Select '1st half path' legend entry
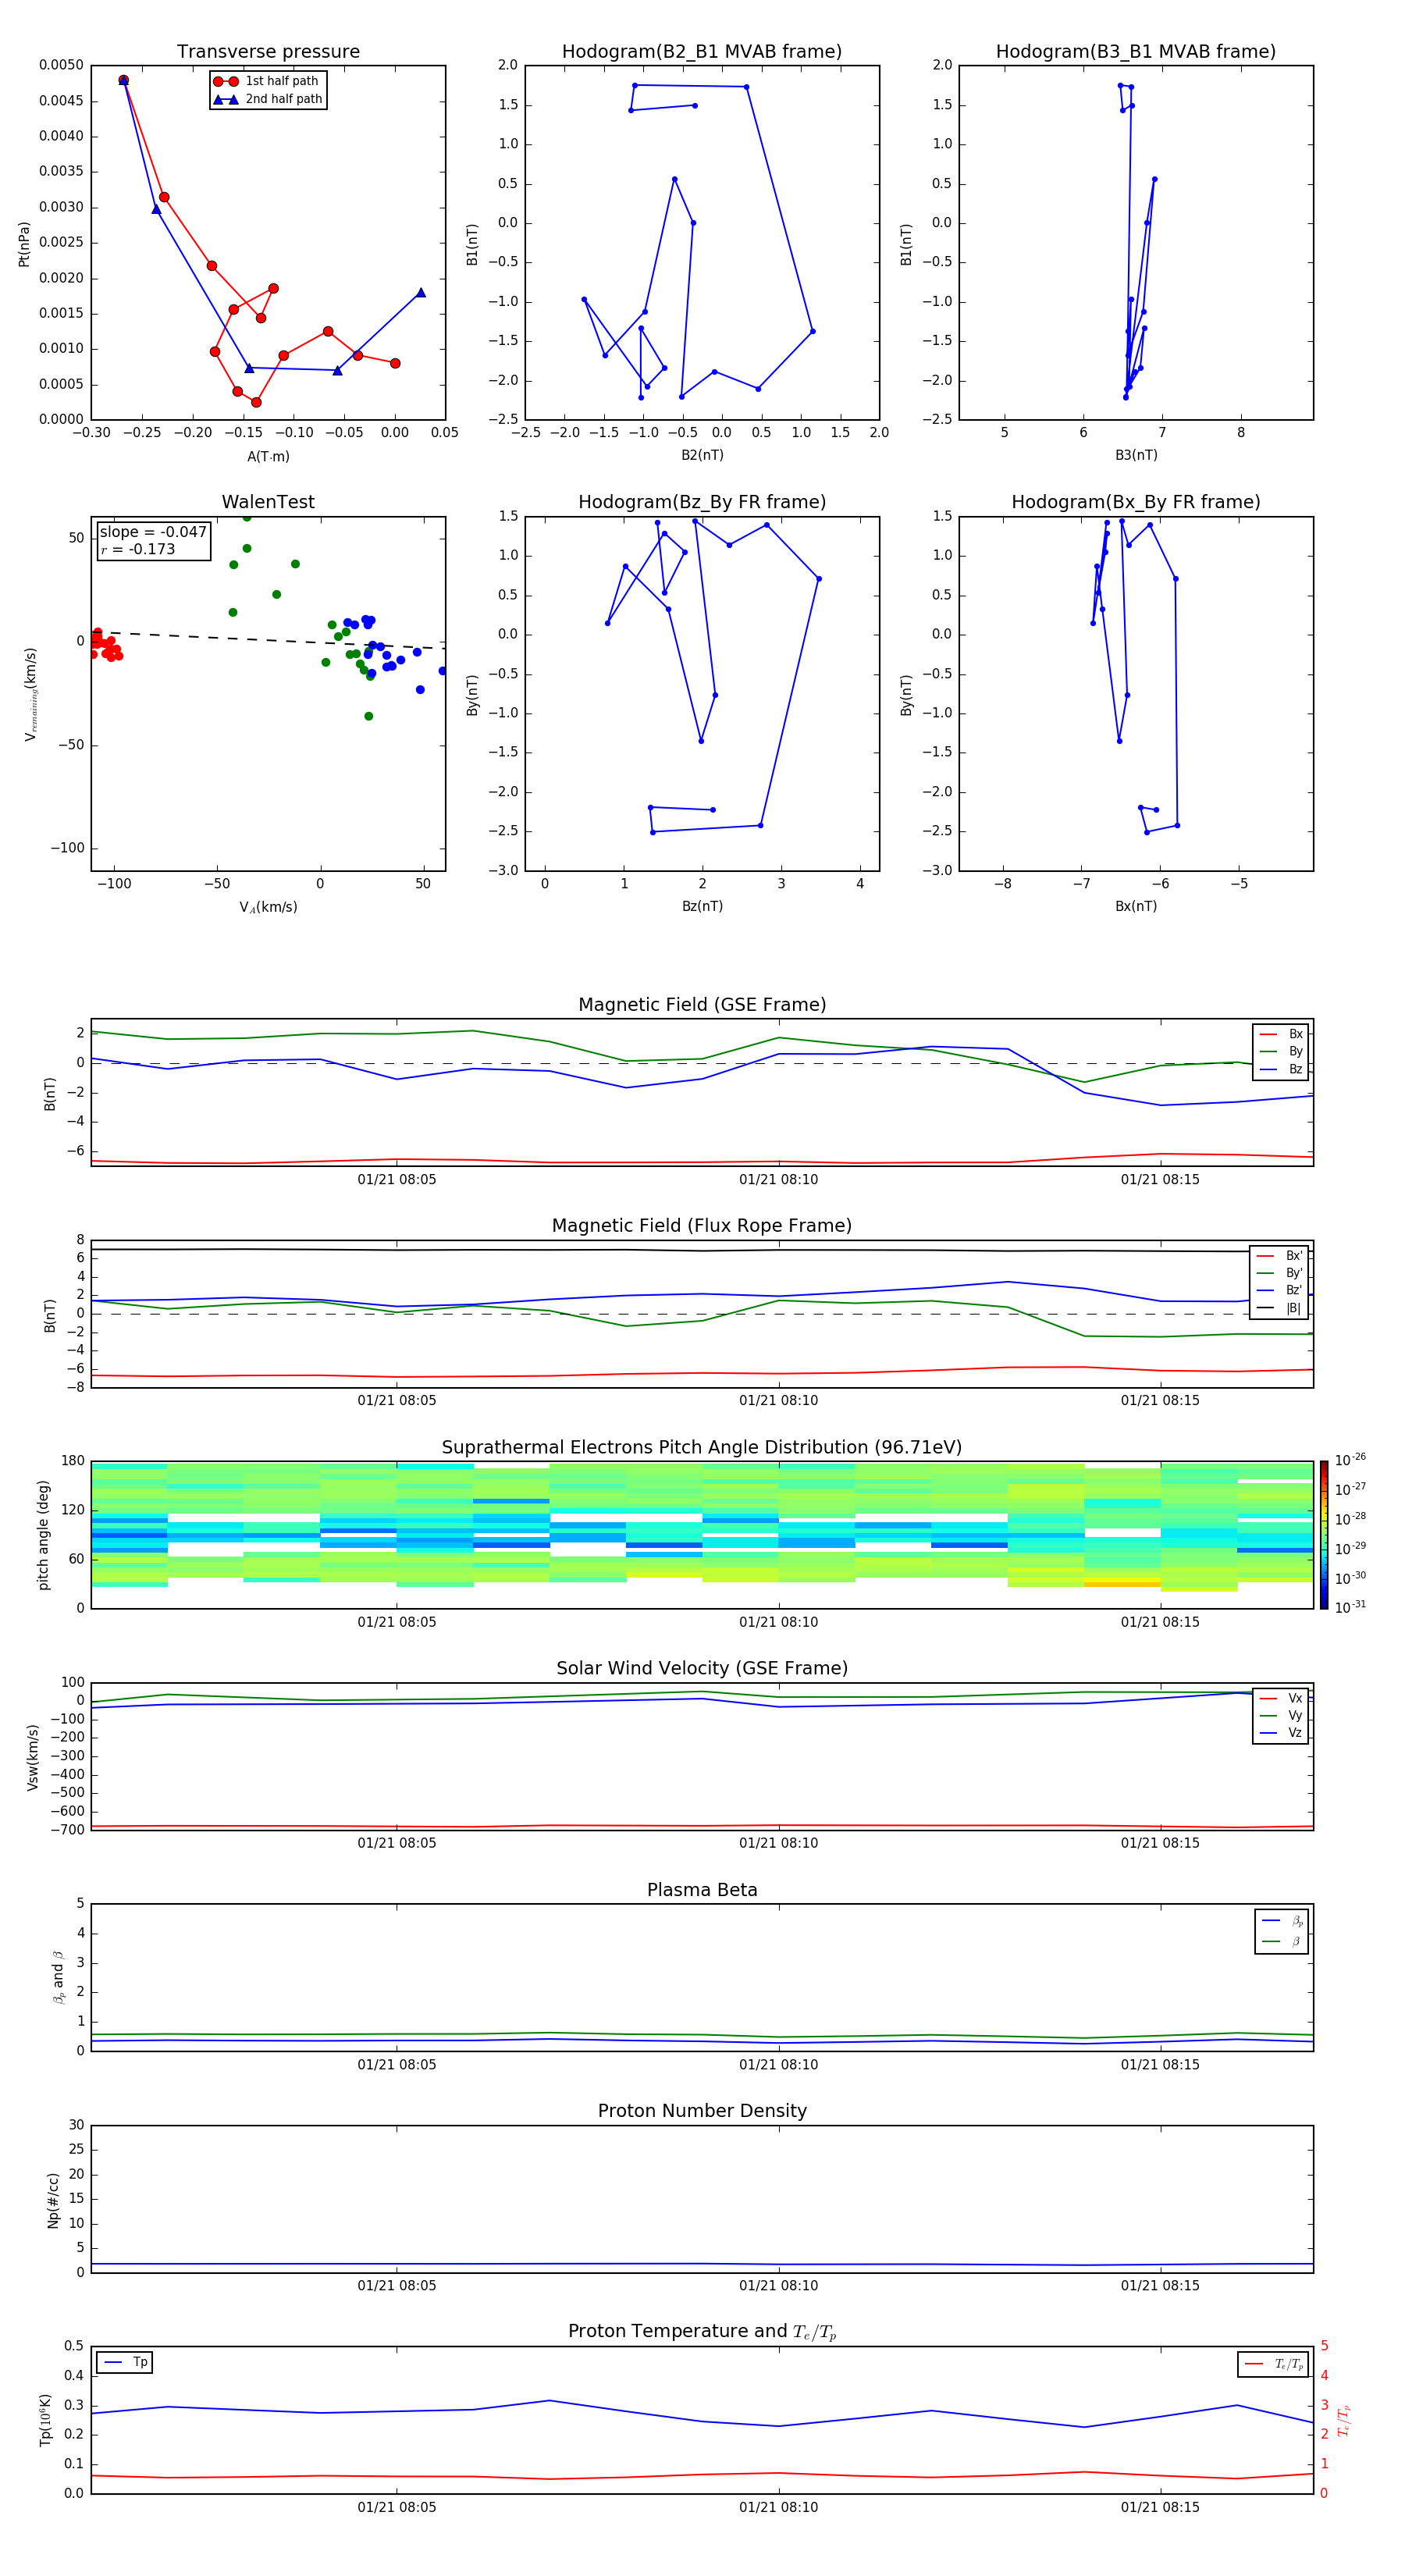1405x2576 pixels. click(267, 81)
